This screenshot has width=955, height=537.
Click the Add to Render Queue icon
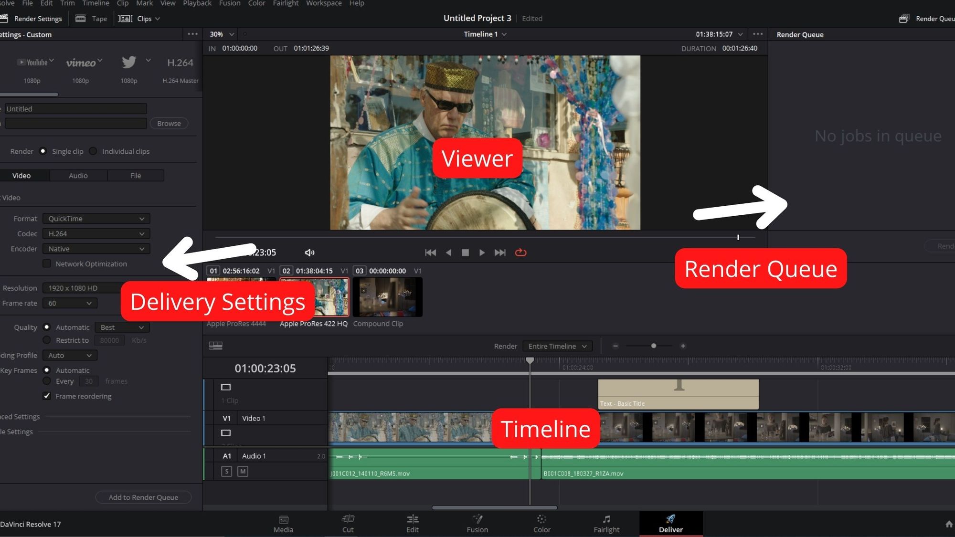coord(143,496)
